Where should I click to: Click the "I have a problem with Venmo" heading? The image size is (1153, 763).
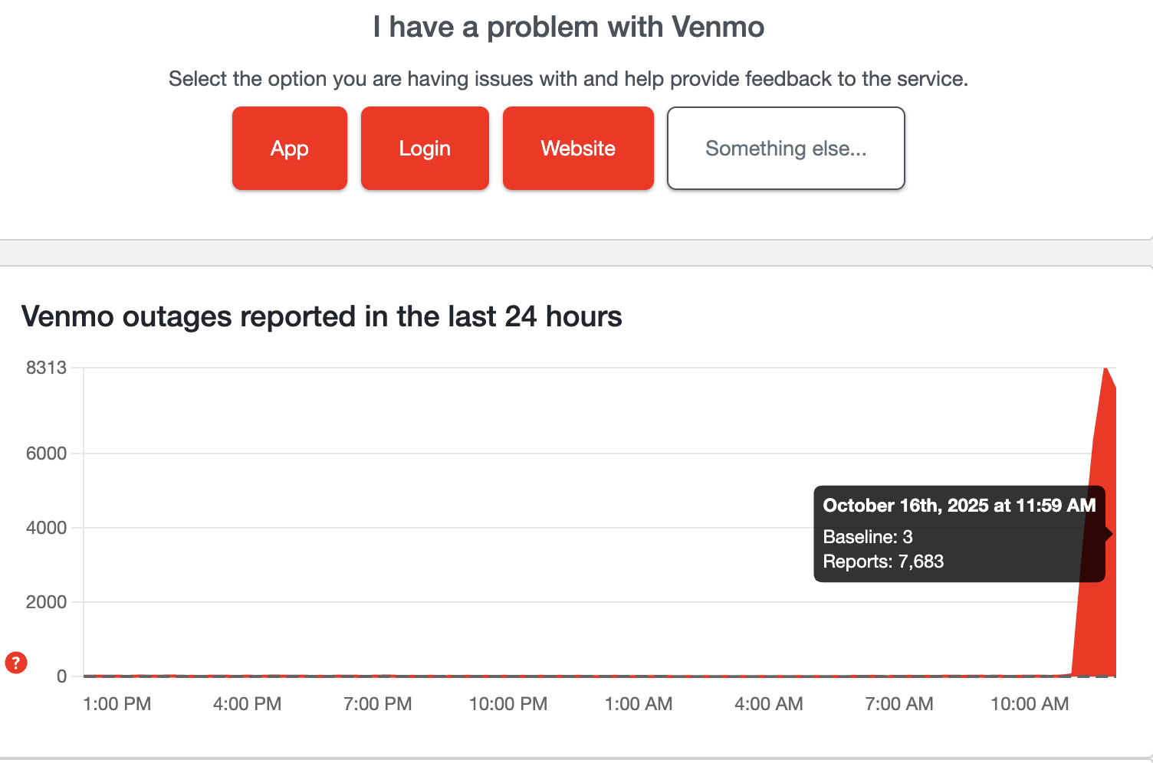point(569,28)
